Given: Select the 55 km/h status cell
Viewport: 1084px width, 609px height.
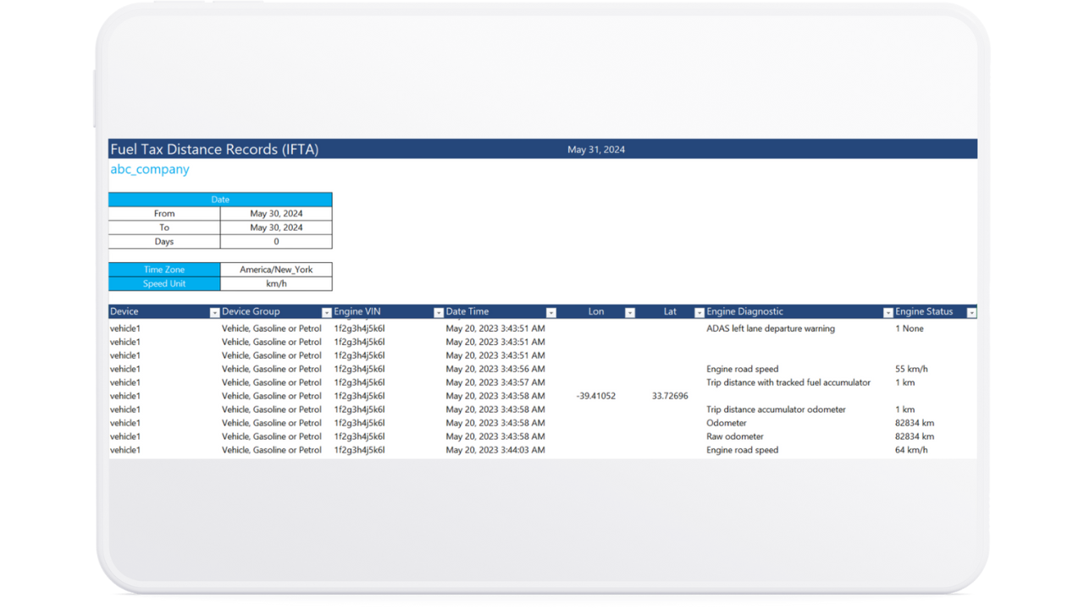Looking at the screenshot, I should click(x=911, y=369).
